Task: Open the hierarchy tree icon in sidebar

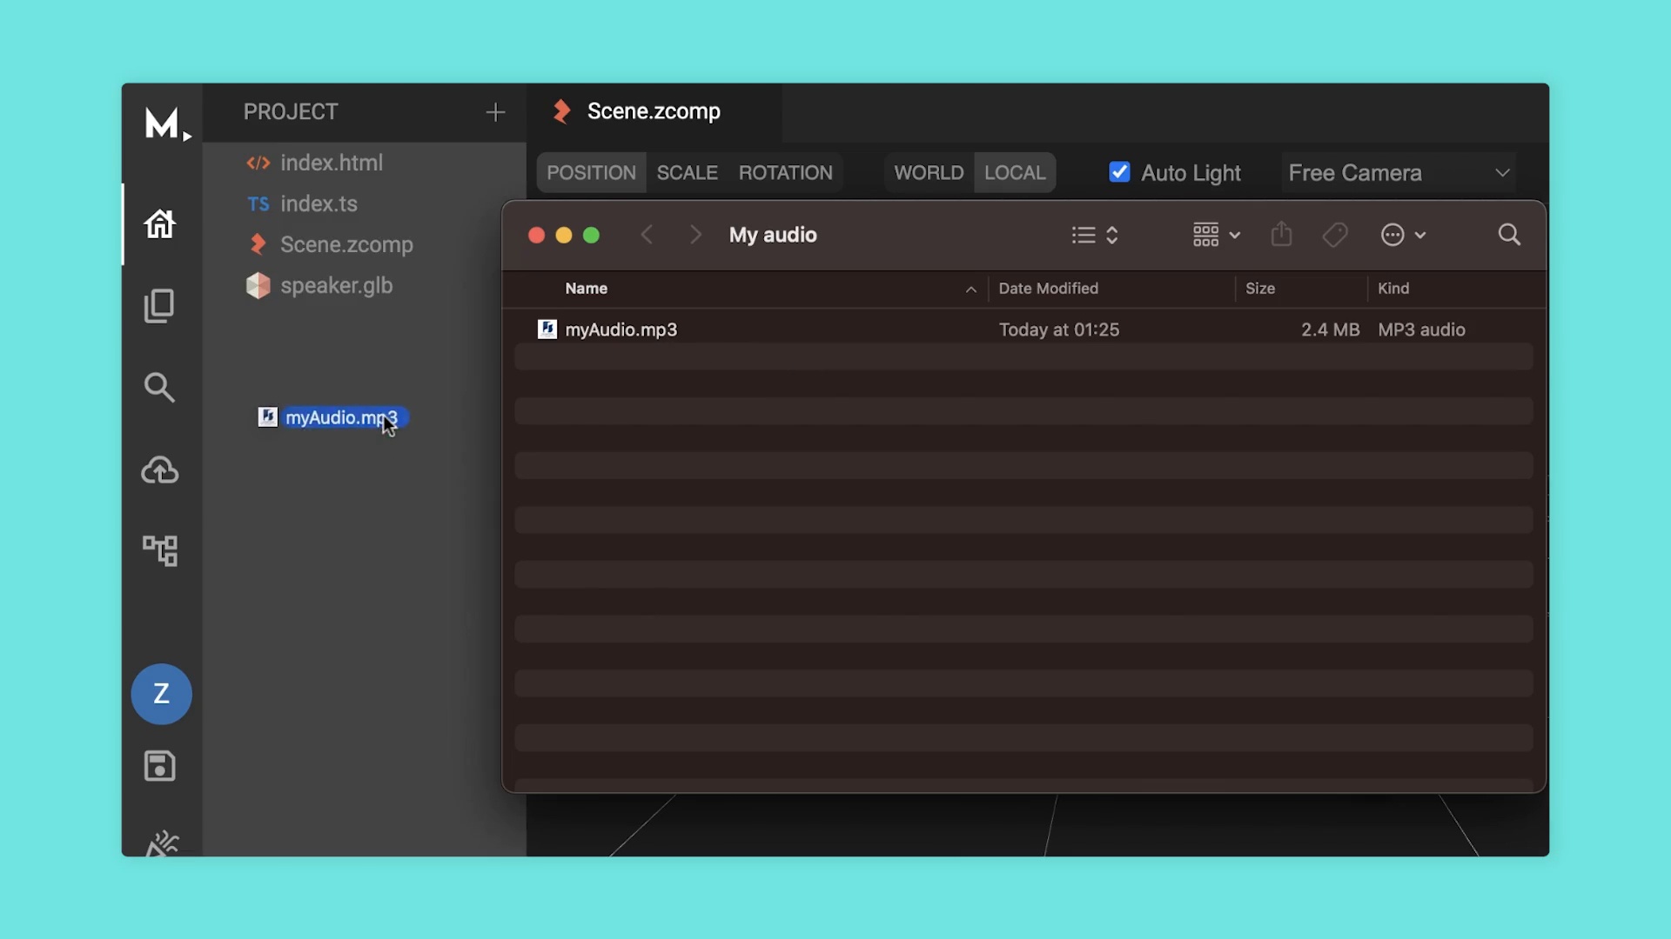Action: point(160,550)
